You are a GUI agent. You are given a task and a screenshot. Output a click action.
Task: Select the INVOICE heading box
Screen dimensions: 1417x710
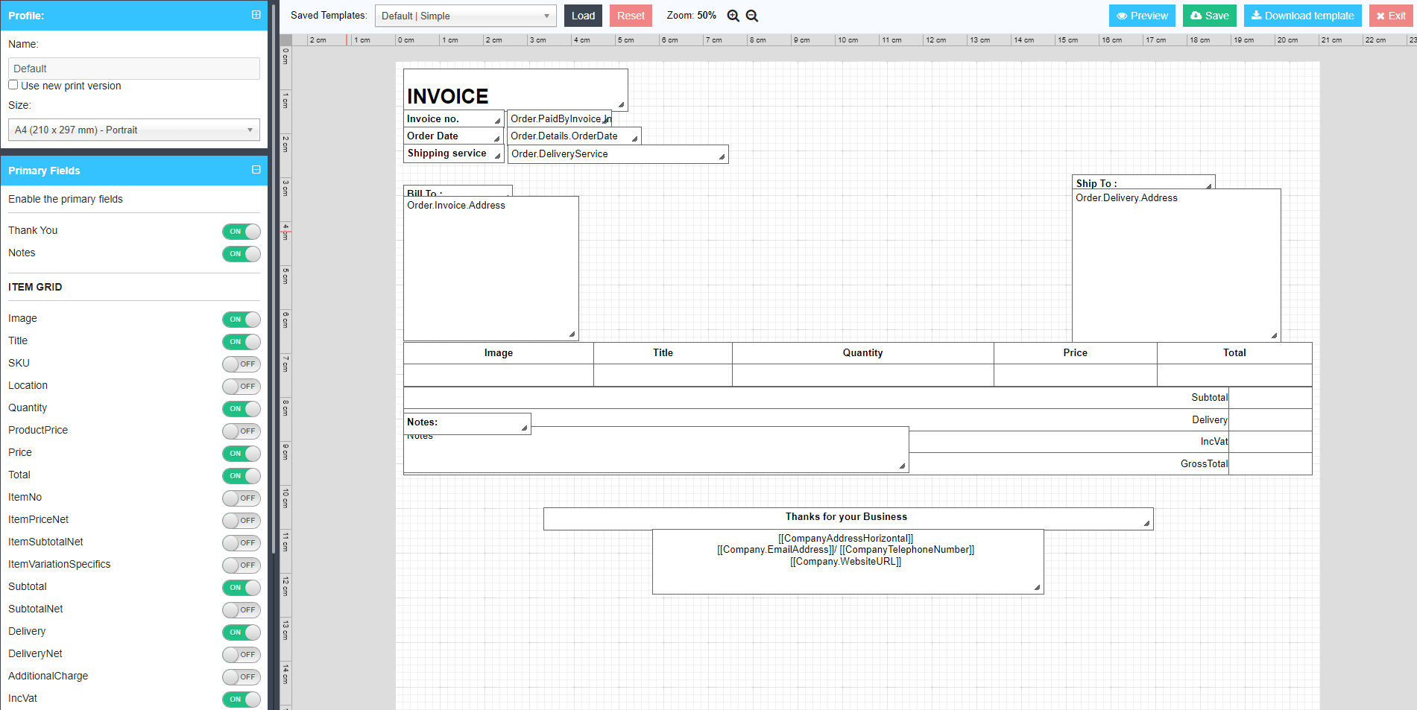pyautogui.click(x=516, y=89)
